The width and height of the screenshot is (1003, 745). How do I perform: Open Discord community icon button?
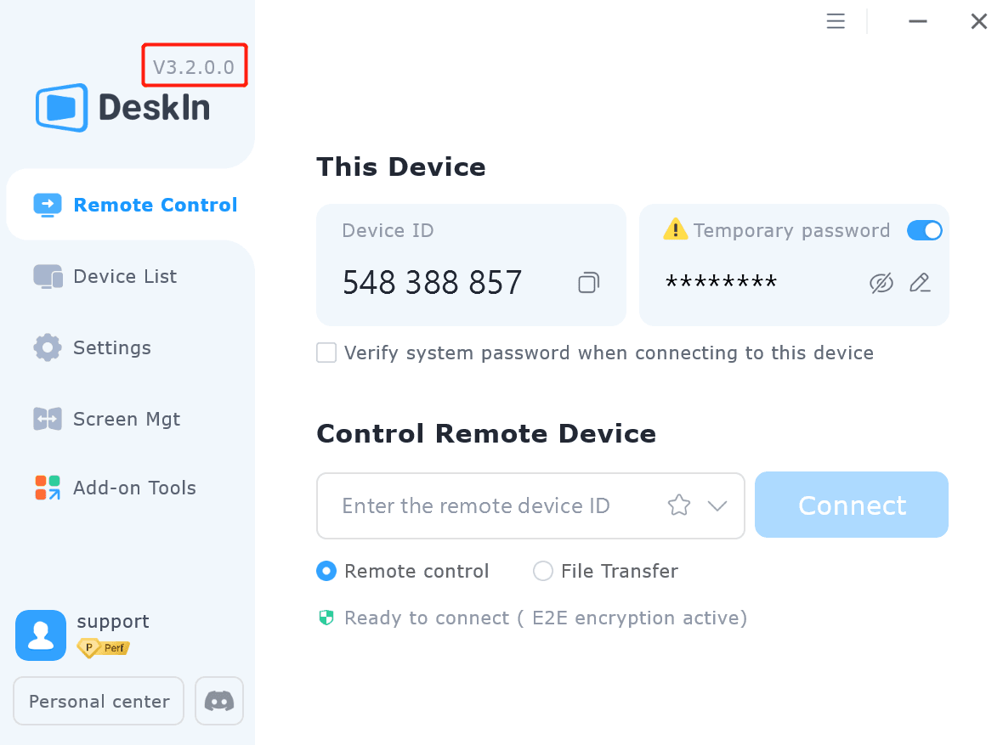click(x=219, y=701)
